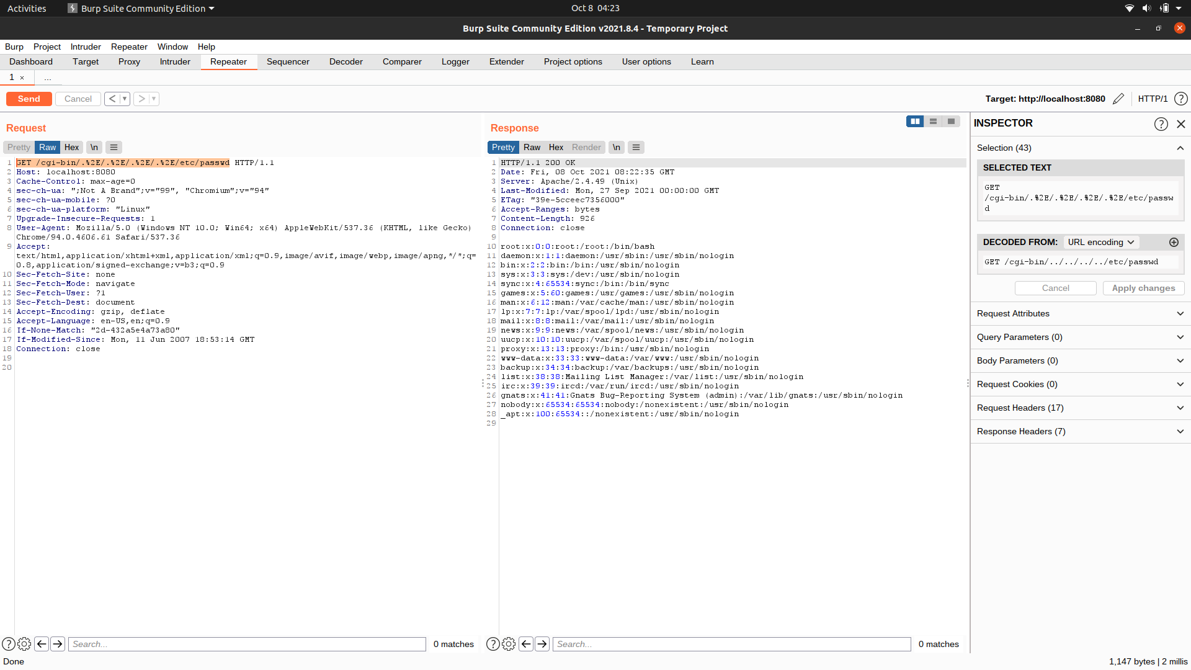Open Repeater help question mark icon

[1181, 99]
